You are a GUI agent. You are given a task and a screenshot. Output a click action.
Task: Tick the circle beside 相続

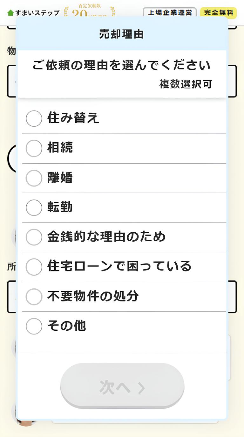tap(34, 148)
